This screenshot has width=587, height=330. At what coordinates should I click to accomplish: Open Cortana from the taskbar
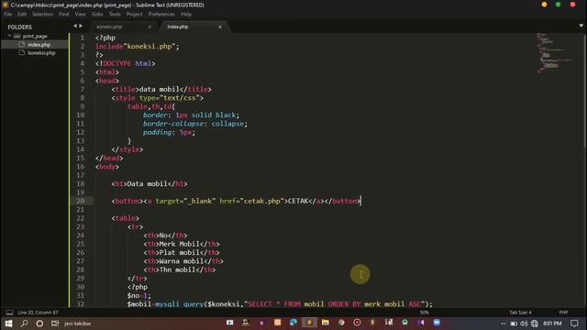point(39,324)
